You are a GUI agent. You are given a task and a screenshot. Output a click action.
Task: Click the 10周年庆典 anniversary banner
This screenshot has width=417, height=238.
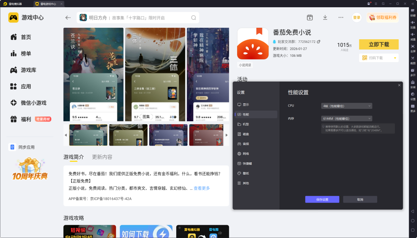pos(30,169)
